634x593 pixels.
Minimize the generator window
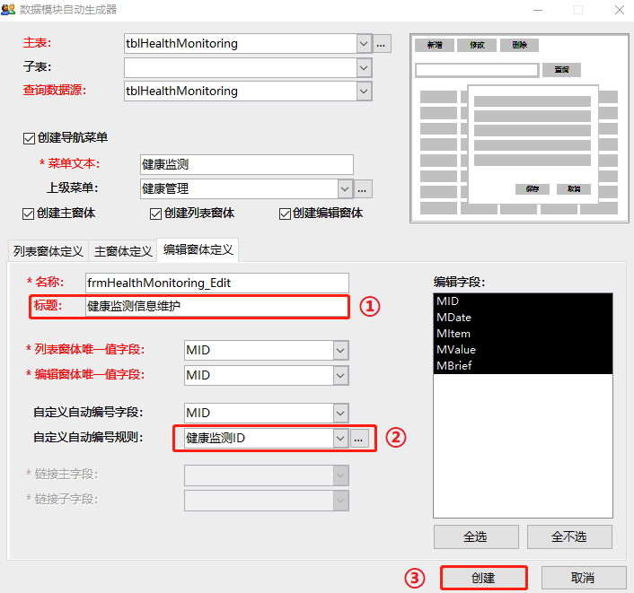(x=538, y=10)
